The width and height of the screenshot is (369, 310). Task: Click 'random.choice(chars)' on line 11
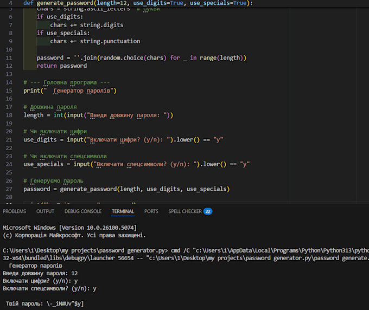(133, 58)
